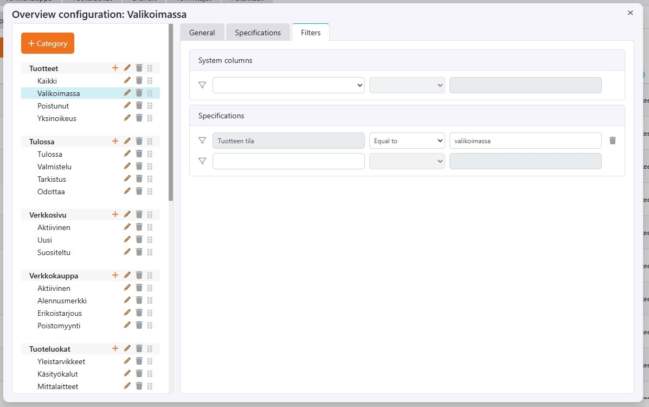Switch to the General tab
649x407 pixels.
202,33
